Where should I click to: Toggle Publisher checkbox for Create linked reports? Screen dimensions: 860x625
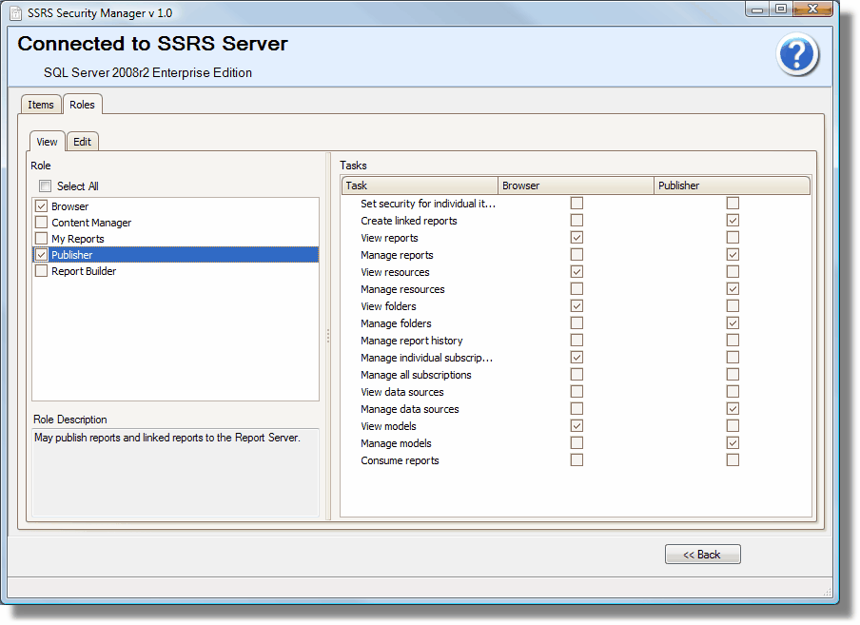pos(733,221)
